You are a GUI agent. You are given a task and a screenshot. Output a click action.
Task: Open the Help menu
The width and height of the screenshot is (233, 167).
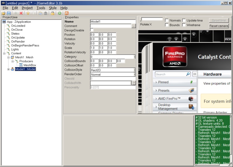tap(64, 8)
